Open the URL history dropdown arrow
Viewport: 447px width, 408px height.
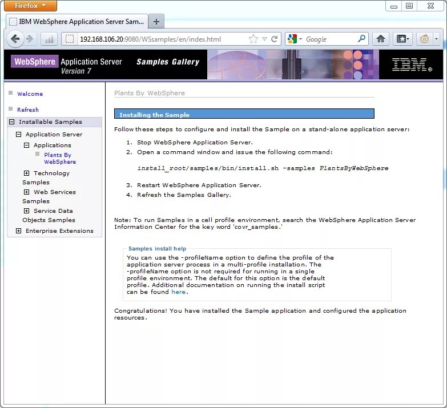pos(264,39)
